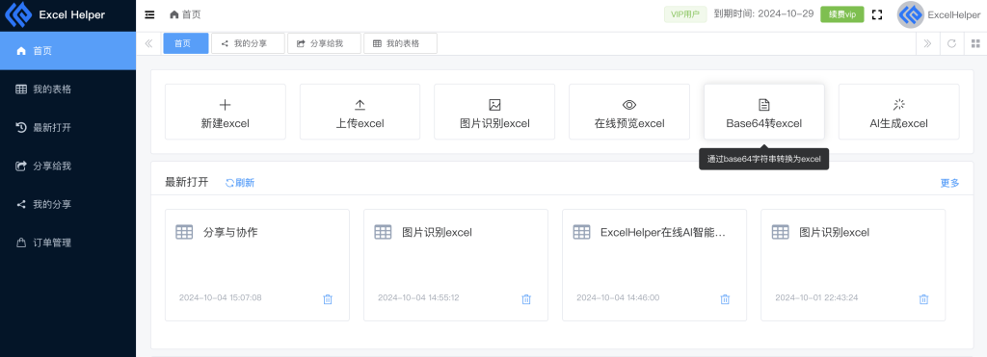Select 首页 in the left sidebar
The height and width of the screenshot is (357, 987).
[68, 51]
